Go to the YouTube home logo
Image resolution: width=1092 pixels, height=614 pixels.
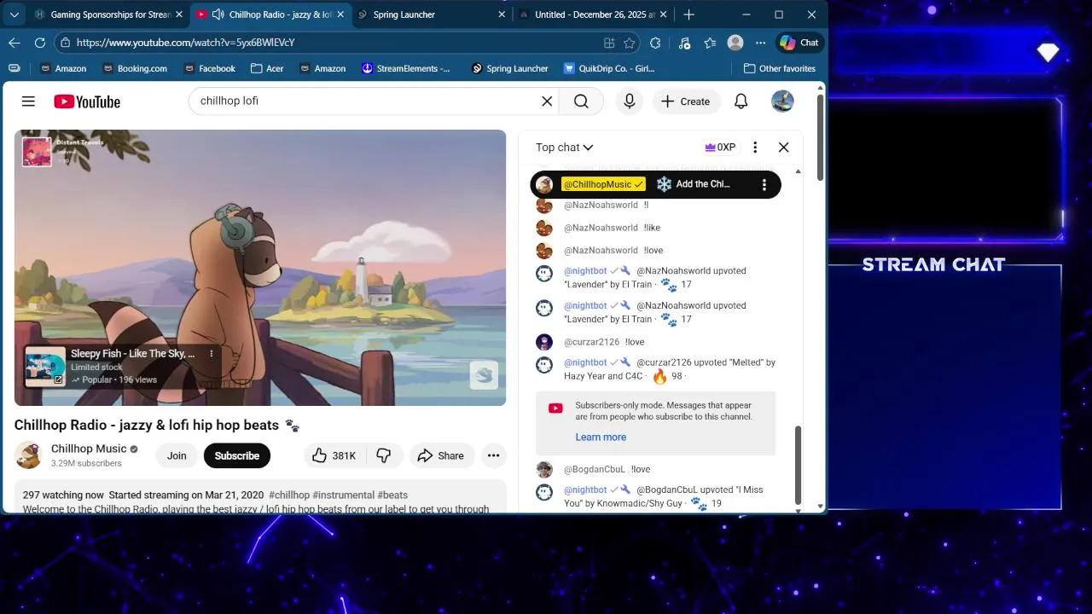pos(87,101)
